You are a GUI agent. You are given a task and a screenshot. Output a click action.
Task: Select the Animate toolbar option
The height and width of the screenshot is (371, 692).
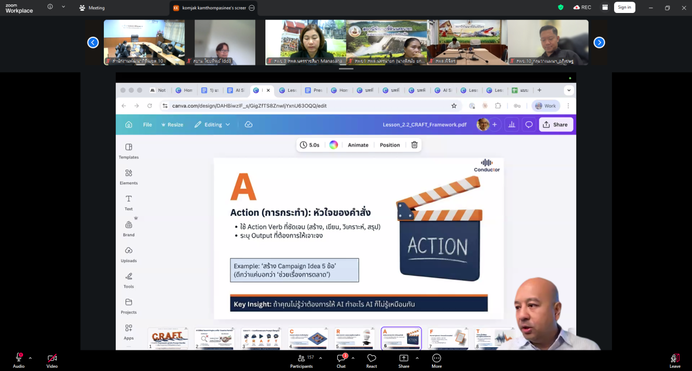pos(358,145)
